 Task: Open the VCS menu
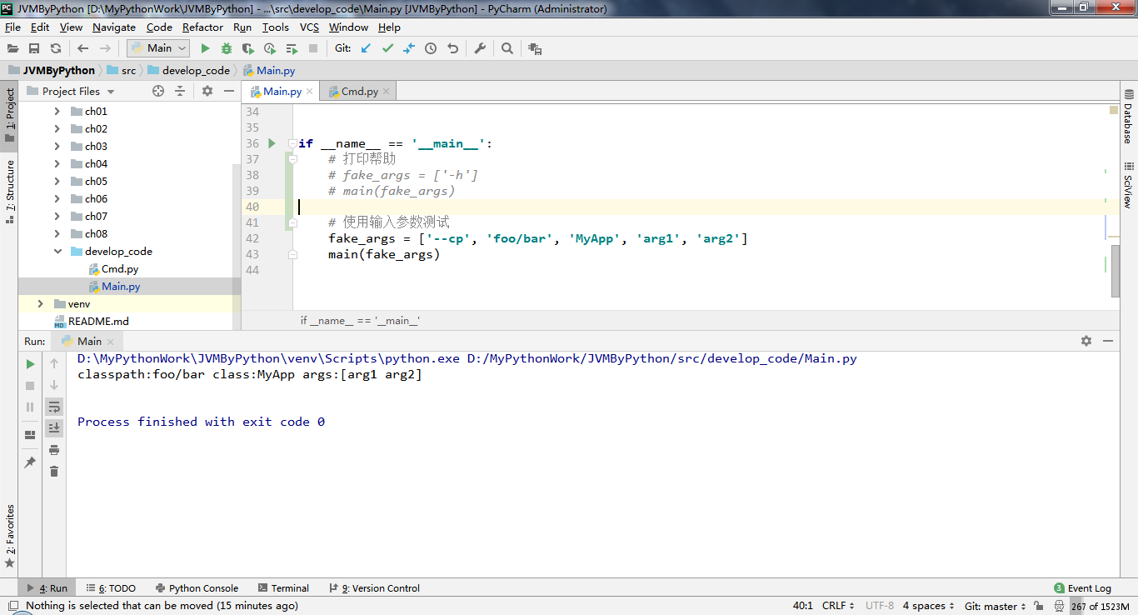tap(309, 27)
